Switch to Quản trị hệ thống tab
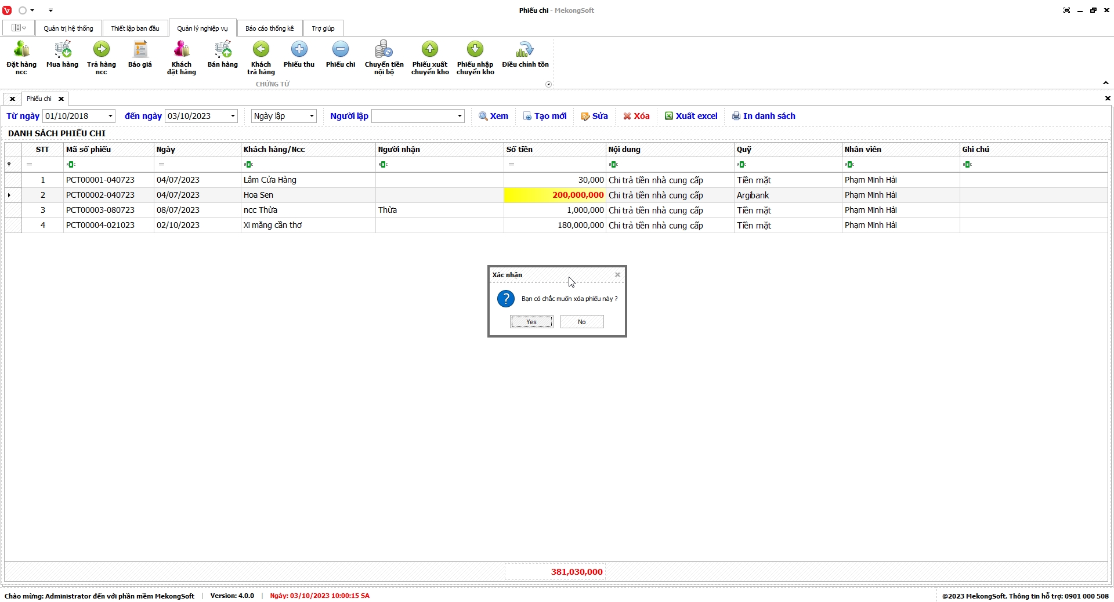The height and width of the screenshot is (602, 1114). tap(68, 28)
